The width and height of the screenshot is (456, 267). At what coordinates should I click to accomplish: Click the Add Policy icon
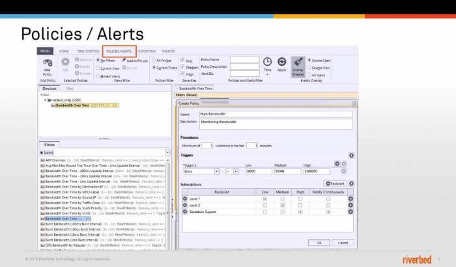tap(47, 63)
